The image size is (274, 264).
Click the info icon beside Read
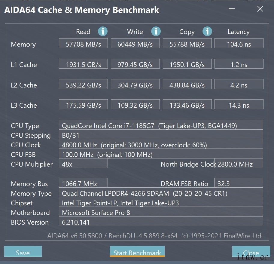pyautogui.click(x=103, y=31)
